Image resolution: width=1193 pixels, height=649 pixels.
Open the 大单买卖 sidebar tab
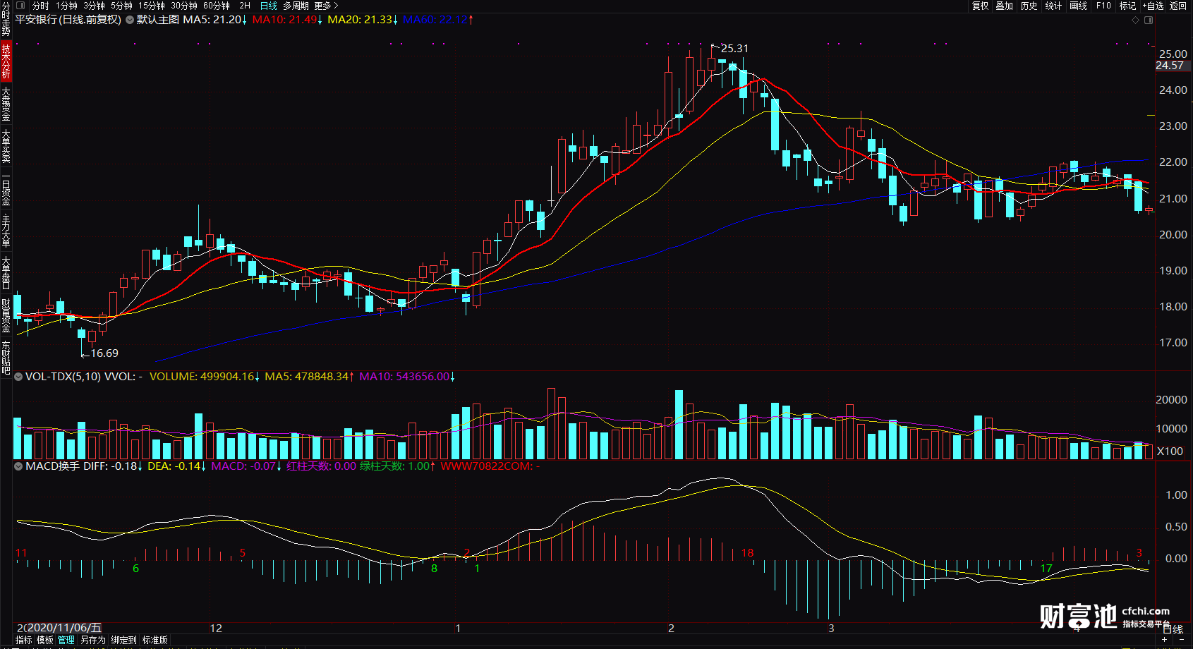(6, 146)
